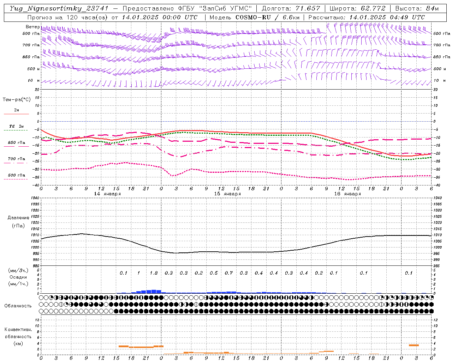
Task: Click the station title Yug_Nignesortimky_23741
Action: click(x=59, y=8)
